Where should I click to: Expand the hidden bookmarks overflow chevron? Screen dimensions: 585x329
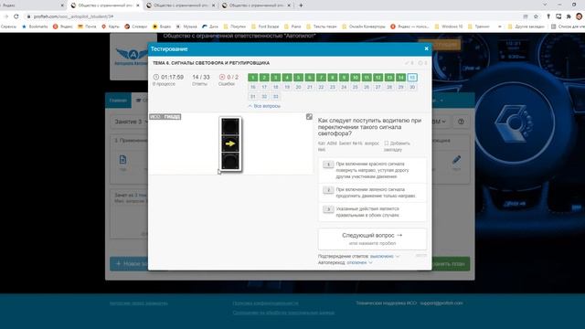(x=500, y=27)
